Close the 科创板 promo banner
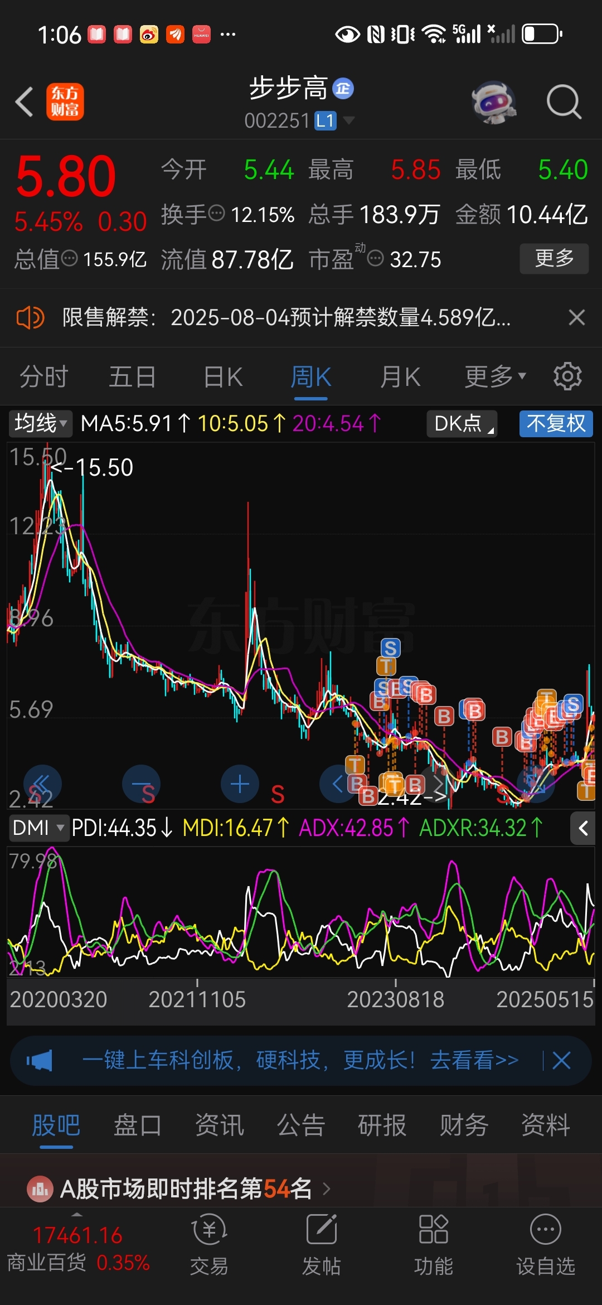The image size is (602, 1305). (x=561, y=1060)
